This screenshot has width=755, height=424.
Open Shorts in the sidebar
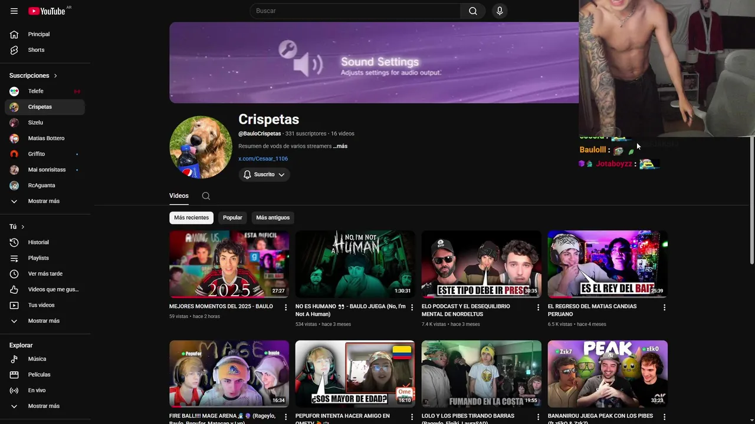coord(45,50)
